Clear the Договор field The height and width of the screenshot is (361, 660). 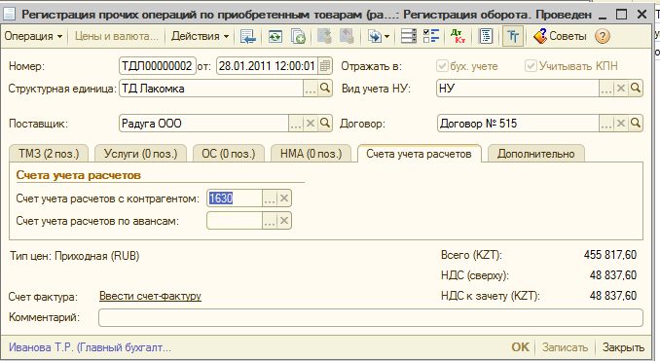(621, 124)
